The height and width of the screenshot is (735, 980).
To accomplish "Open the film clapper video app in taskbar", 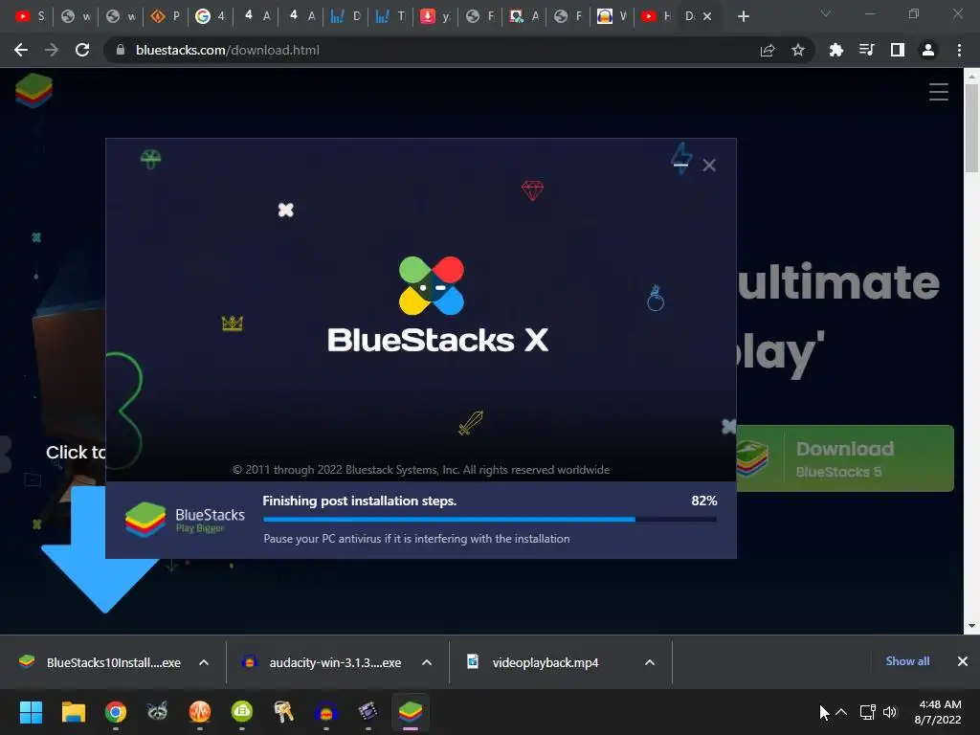I will coord(368,711).
